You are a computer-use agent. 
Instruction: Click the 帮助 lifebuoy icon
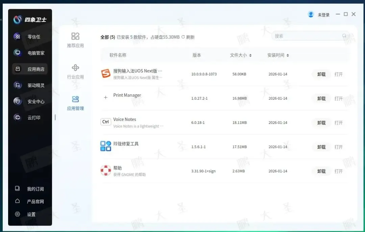pos(106,170)
